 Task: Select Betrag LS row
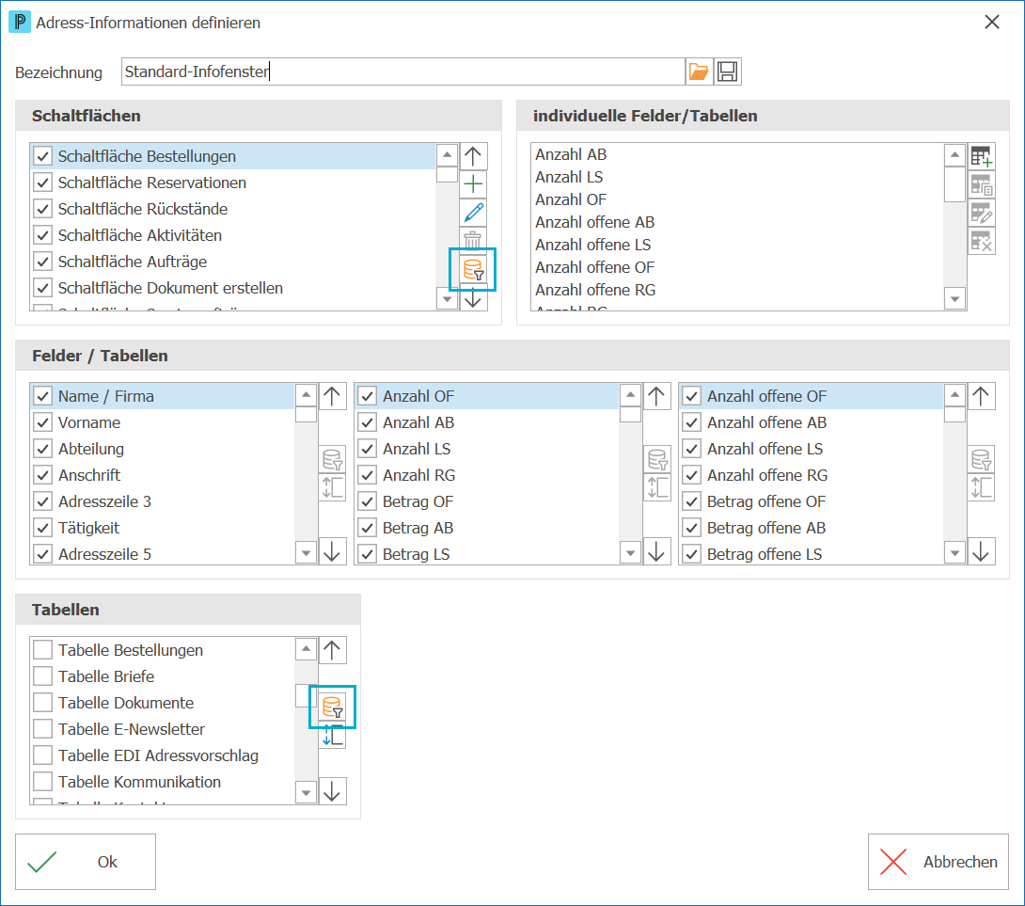tap(487, 554)
